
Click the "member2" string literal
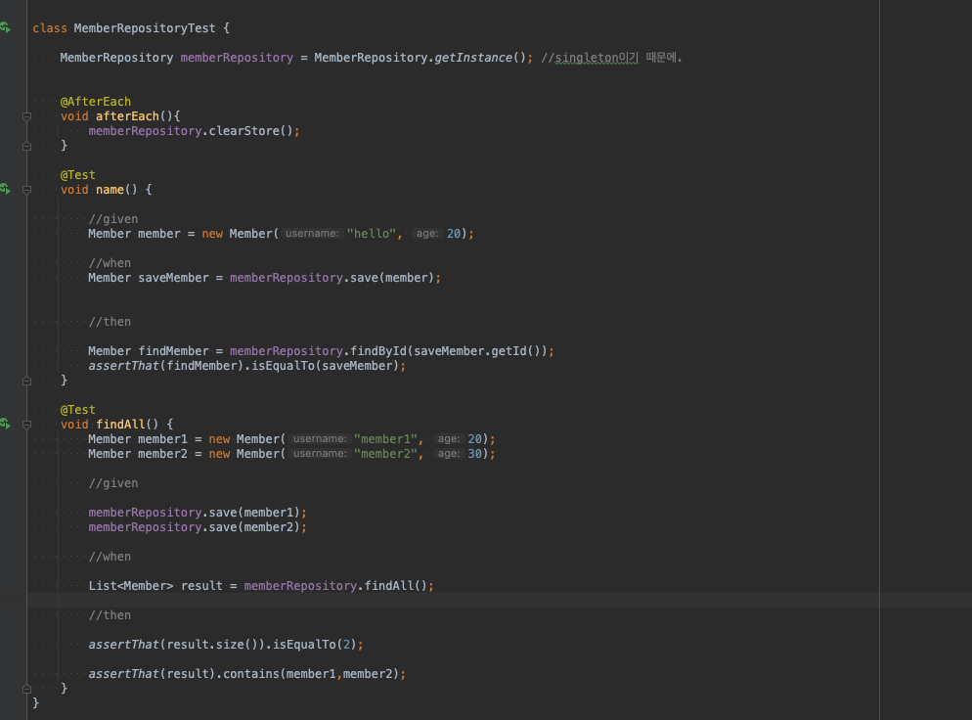tap(385, 453)
